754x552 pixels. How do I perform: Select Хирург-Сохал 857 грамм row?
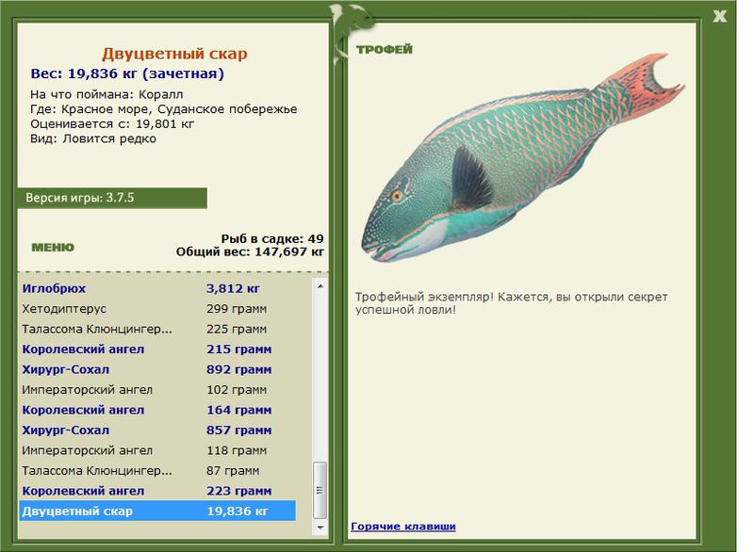[x=157, y=430]
